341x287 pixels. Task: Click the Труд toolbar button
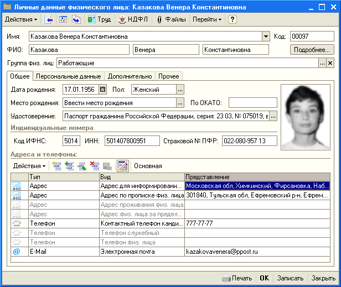(x=99, y=19)
